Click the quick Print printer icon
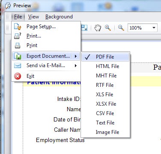The width and height of the screenshot is (161, 154). tap(18, 45)
